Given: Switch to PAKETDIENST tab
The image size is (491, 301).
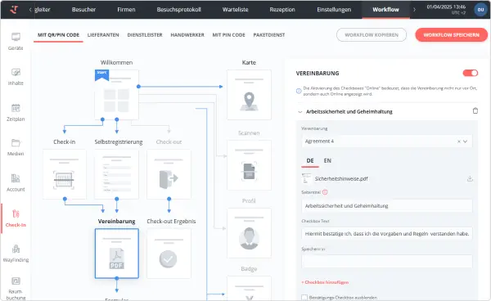Looking at the screenshot, I should 269,35.
